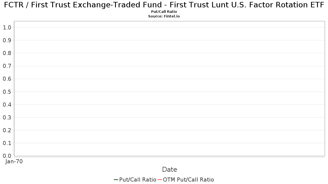Click the red OTM Put/Call Ratio swatch
Viewport: 328px width, 184px height.
tap(160, 180)
